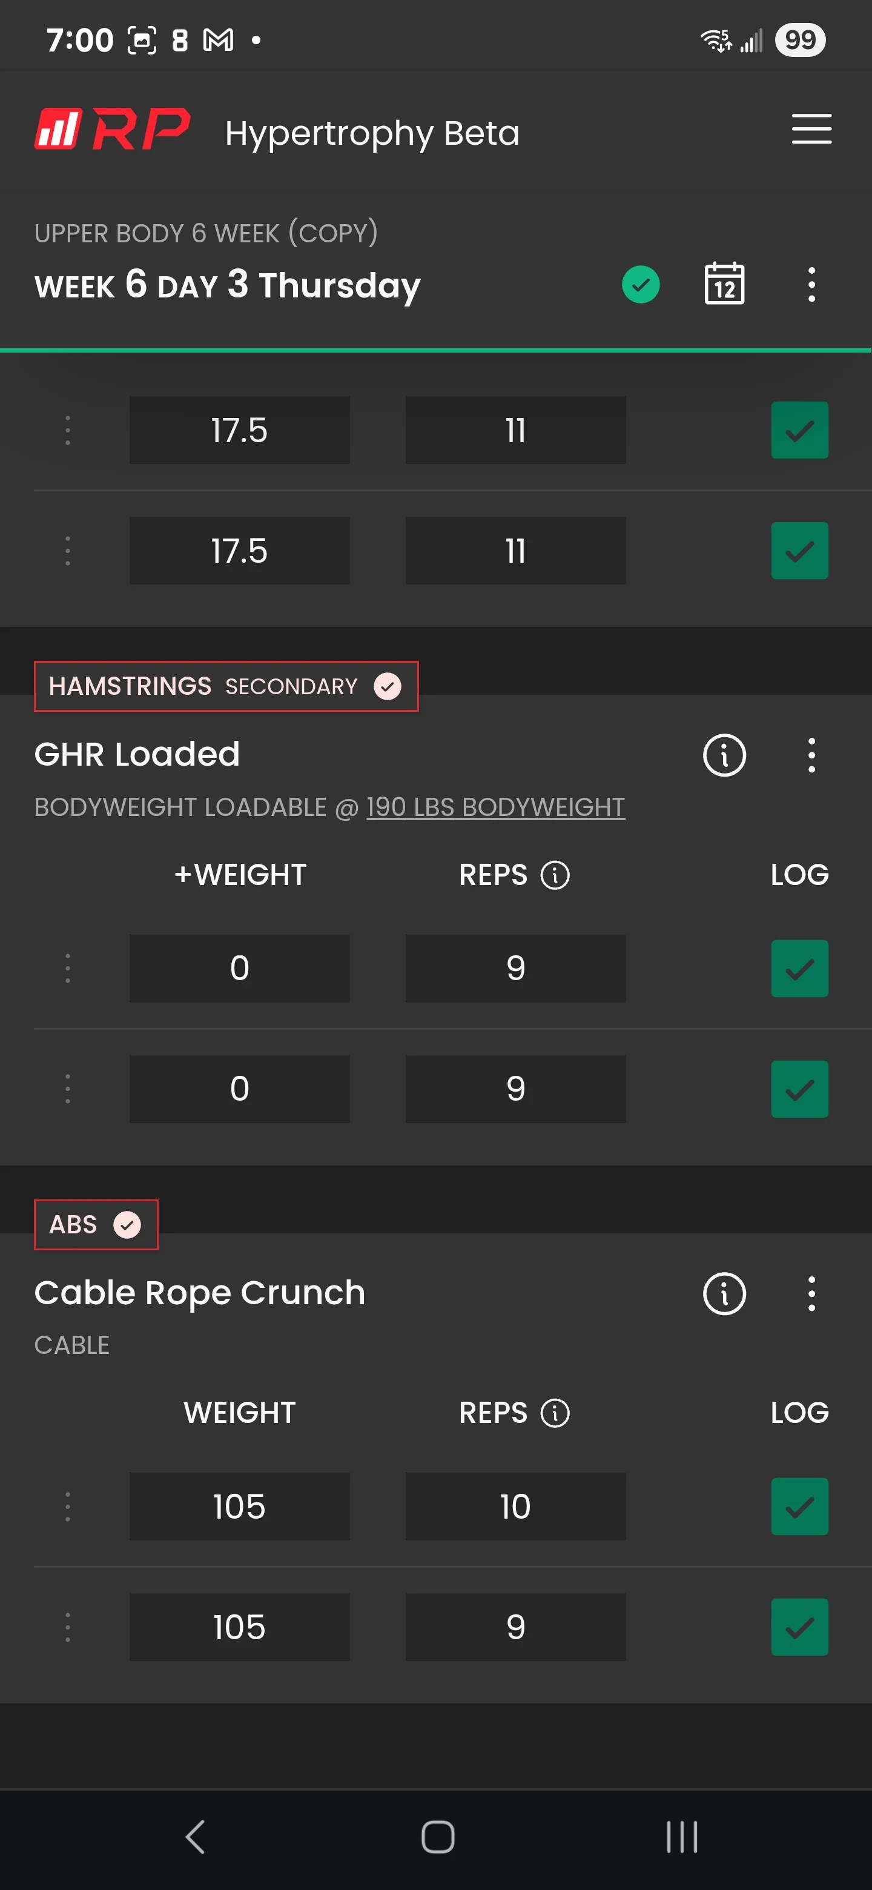Toggle log checkbox for second 17.5 set
The image size is (872, 1890).
tap(799, 550)
